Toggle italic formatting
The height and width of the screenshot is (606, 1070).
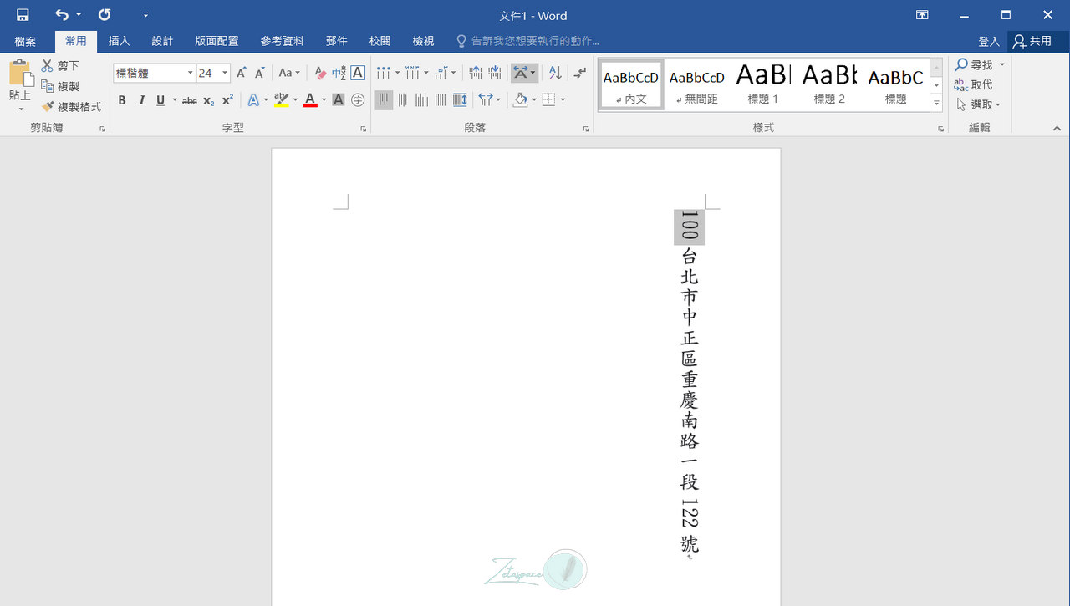[141, 100]
